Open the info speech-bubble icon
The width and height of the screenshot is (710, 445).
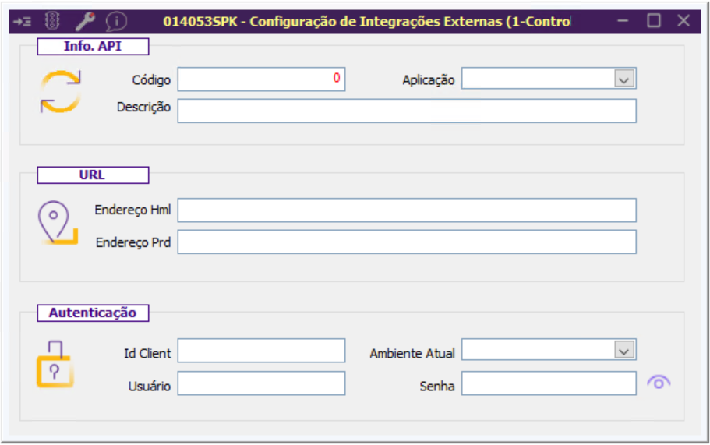tap(116, 21)
